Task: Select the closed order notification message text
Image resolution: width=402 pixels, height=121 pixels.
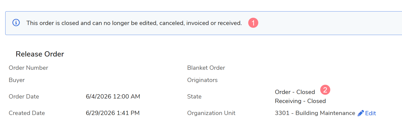Action: [x=134, y=23]
